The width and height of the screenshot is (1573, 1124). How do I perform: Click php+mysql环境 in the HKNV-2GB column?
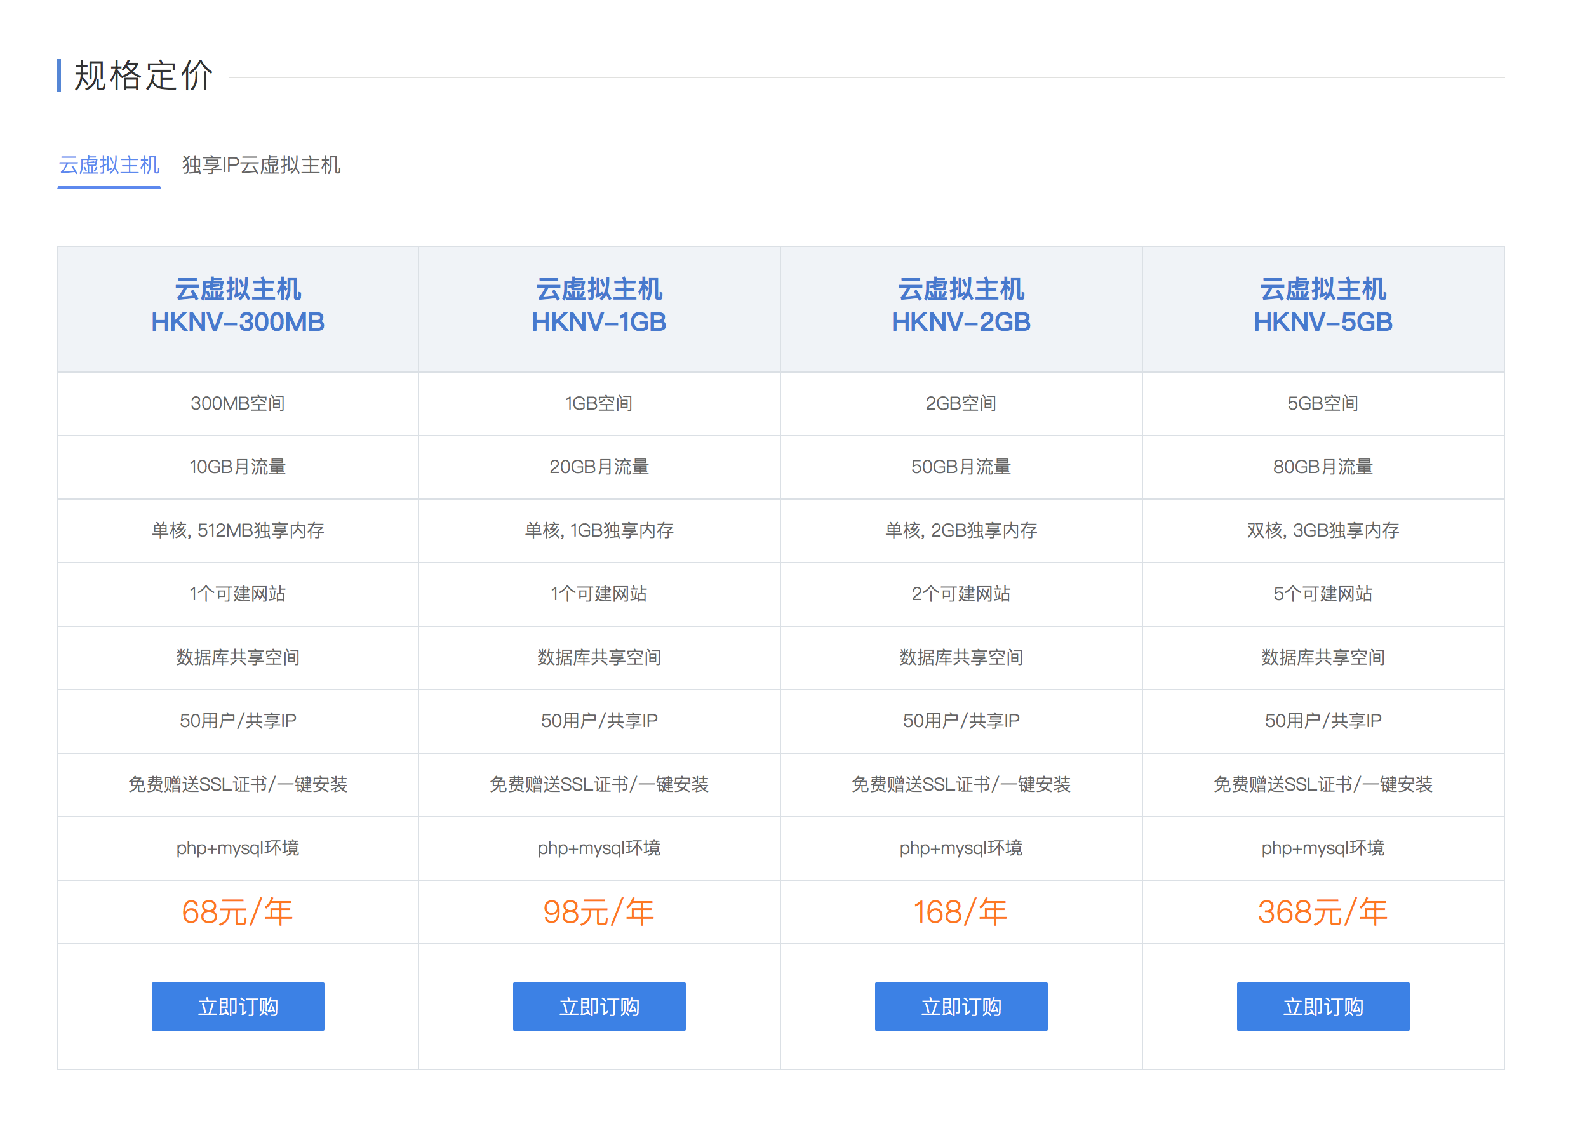tap(961, 848)
